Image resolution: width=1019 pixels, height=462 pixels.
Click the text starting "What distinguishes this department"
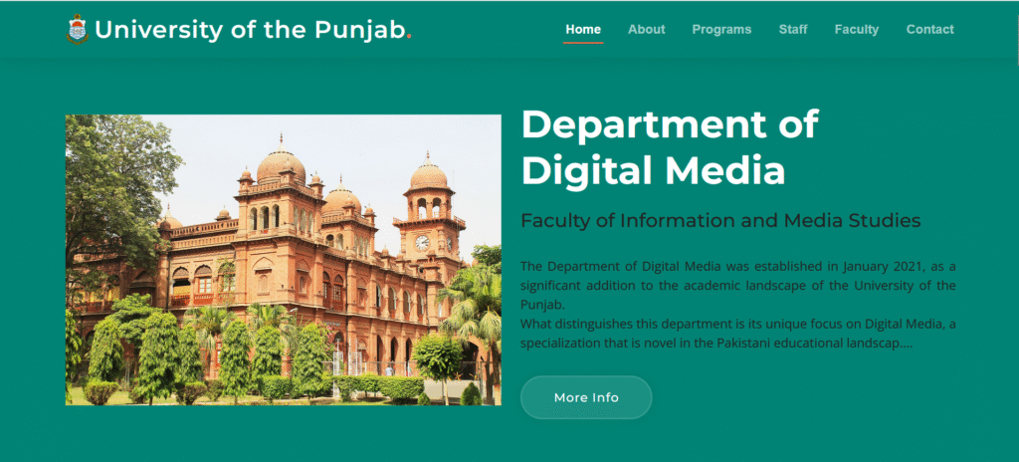click(x=737, y=334)
